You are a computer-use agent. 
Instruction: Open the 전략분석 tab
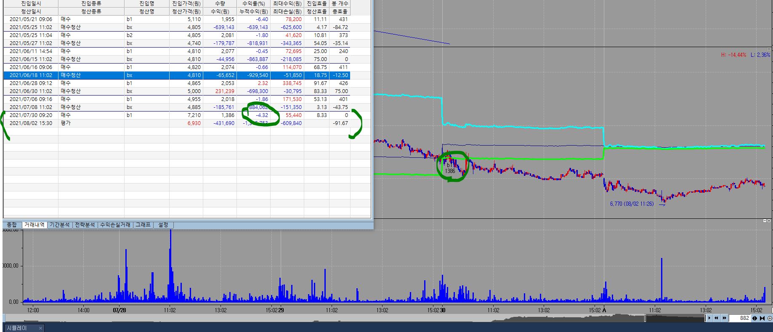[x=85, y=225]
